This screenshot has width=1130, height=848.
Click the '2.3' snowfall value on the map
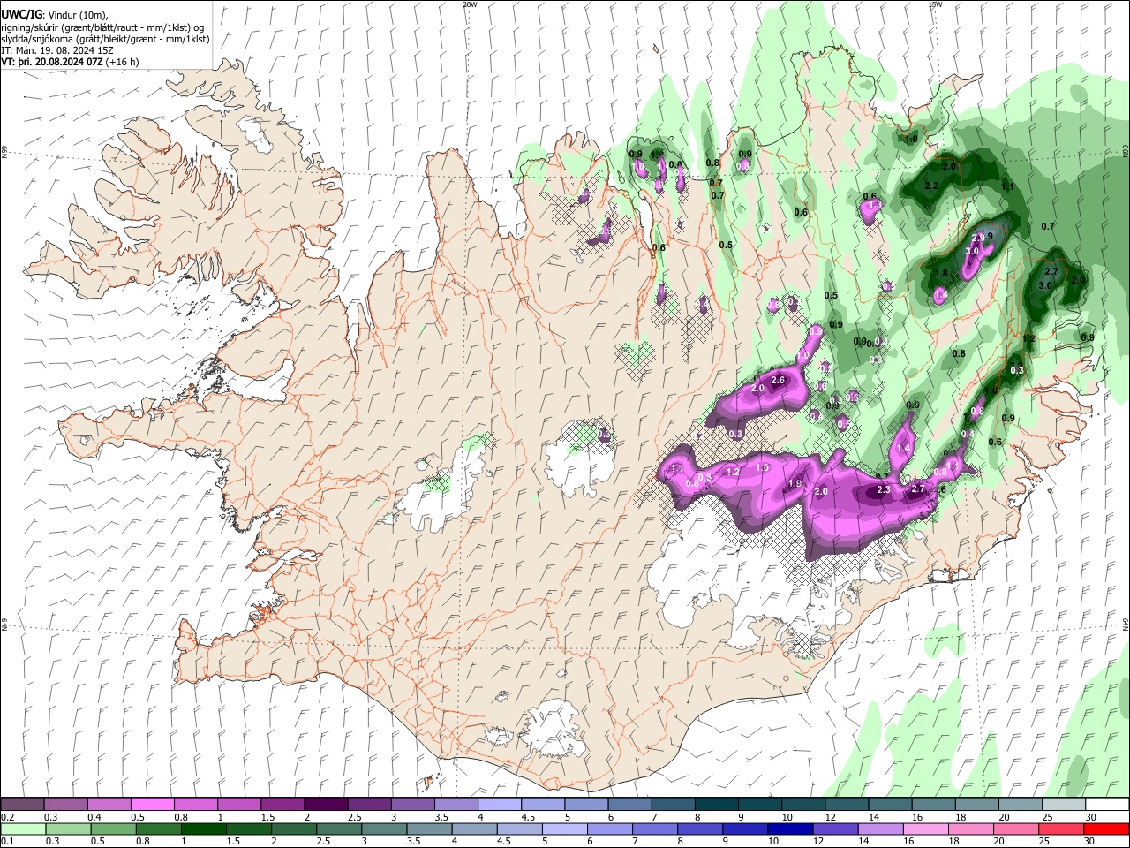pyautogui.click(x=884, y=489)
